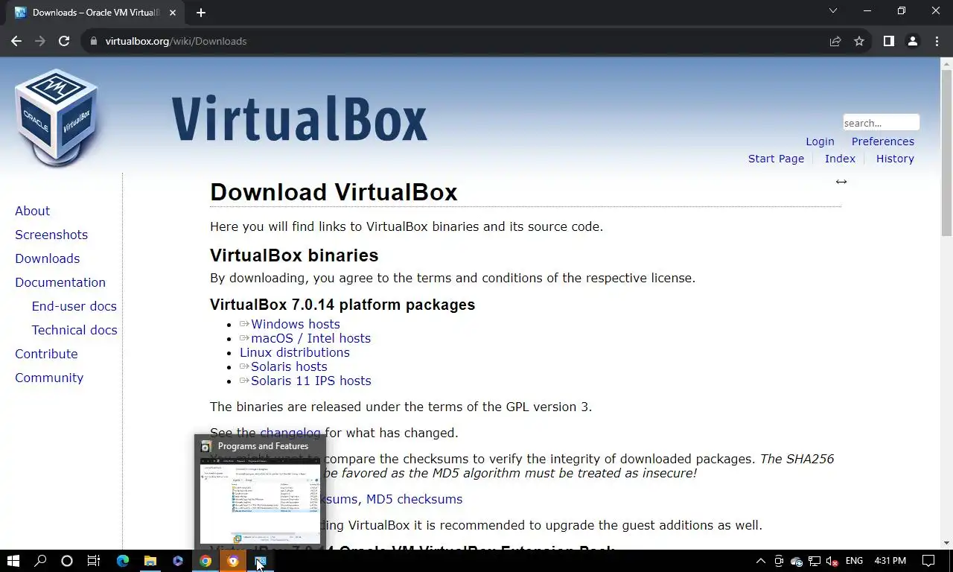Open the 4:31 PM clock calendar
Screen dimensions: 953x572
[890, 561]
